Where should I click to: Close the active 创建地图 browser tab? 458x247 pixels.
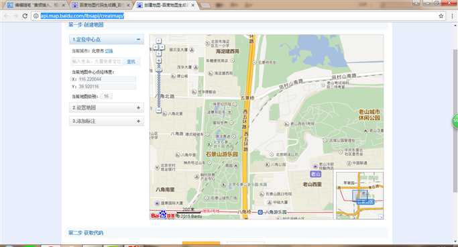(192, 5)
